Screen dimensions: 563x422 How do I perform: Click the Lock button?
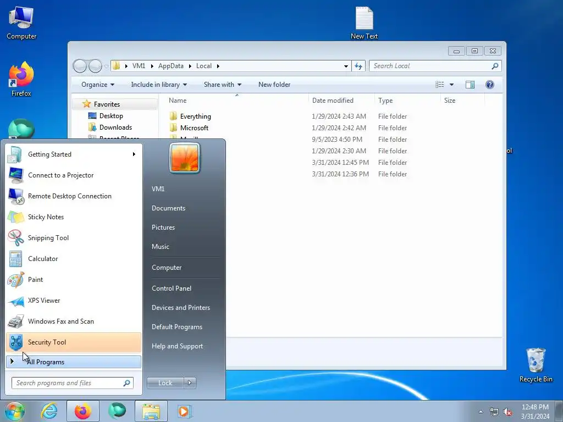165,383
